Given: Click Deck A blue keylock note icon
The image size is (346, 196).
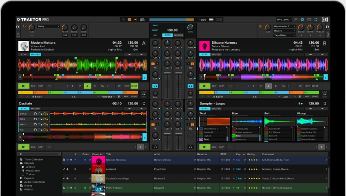Looking at the screenshot, I should pos(144,77).
